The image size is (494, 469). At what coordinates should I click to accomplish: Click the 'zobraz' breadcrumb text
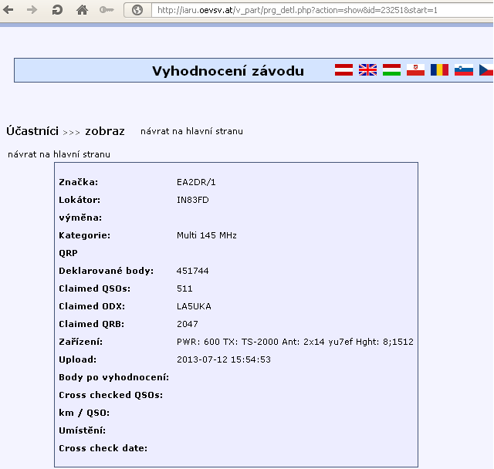pyautogui.click(x=104, y=131)
